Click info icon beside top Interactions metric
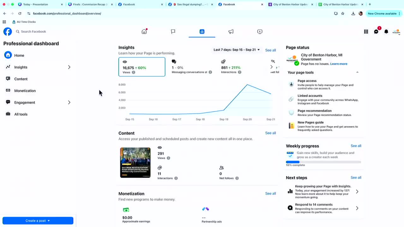The height and width of the screenshot is (227, 404). coord(240,72)
